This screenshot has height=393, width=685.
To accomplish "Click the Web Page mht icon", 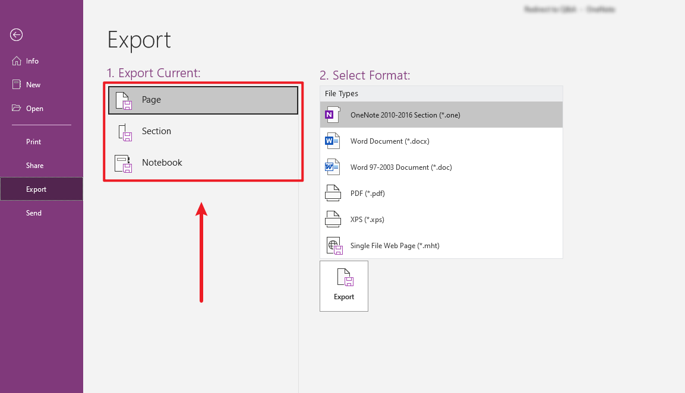I will 334,246.
